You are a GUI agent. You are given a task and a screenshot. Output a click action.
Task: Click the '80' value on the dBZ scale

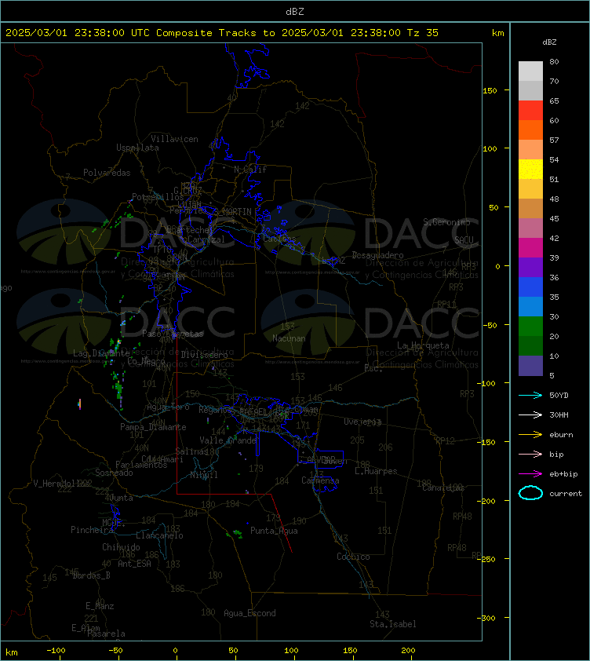[554, 61]
